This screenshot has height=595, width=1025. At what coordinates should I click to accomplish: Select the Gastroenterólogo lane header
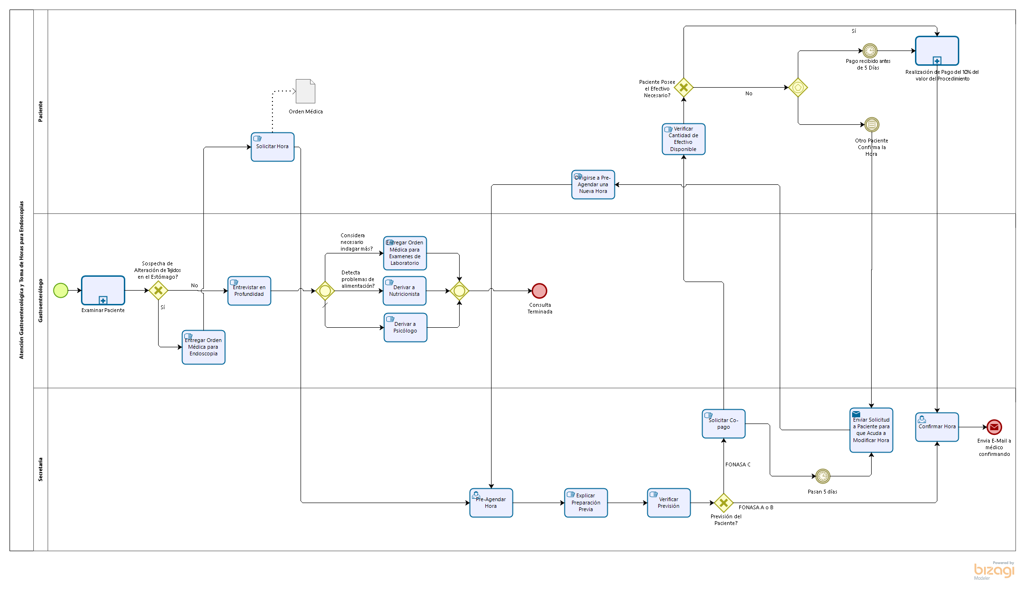point(40,301)
